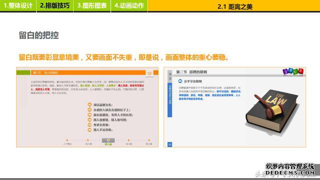The image size is (320, 180).
Task: Switch to the 2.排版技巧 tab
Action: (55, 5)
